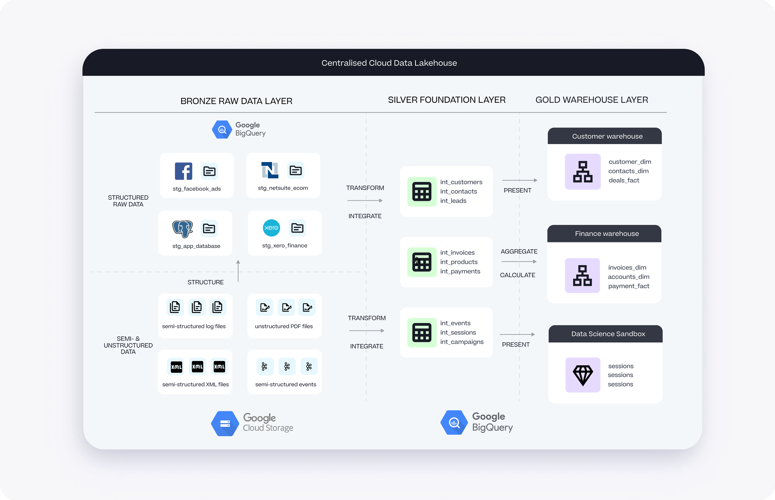The height and width of the screenshot is (500, 775).
Task: Click the Centralised Cloud Data Lakehouse title
Action: tap(389, 63)
